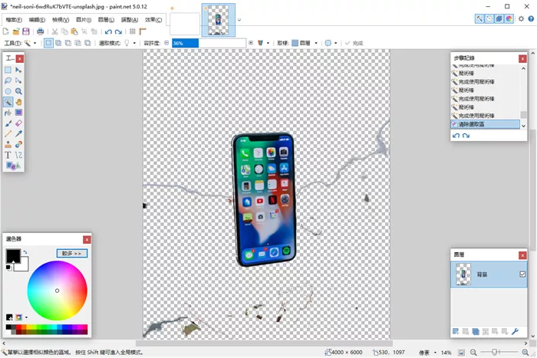Expand the image list dropdown arrow
Screen dimensions: 537x358
[239, 20]
